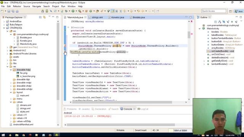Collapse the drawable-hdpi folder
The image size is (244, 137).
[x=11, y=70]
